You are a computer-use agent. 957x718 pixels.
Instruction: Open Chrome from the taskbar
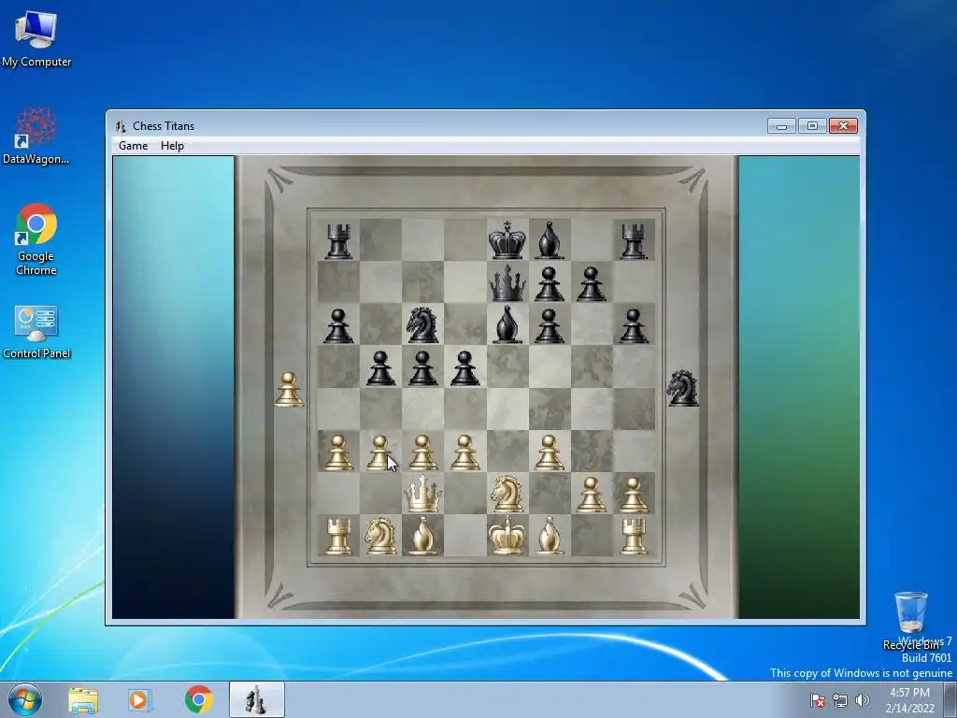(198, 699)
